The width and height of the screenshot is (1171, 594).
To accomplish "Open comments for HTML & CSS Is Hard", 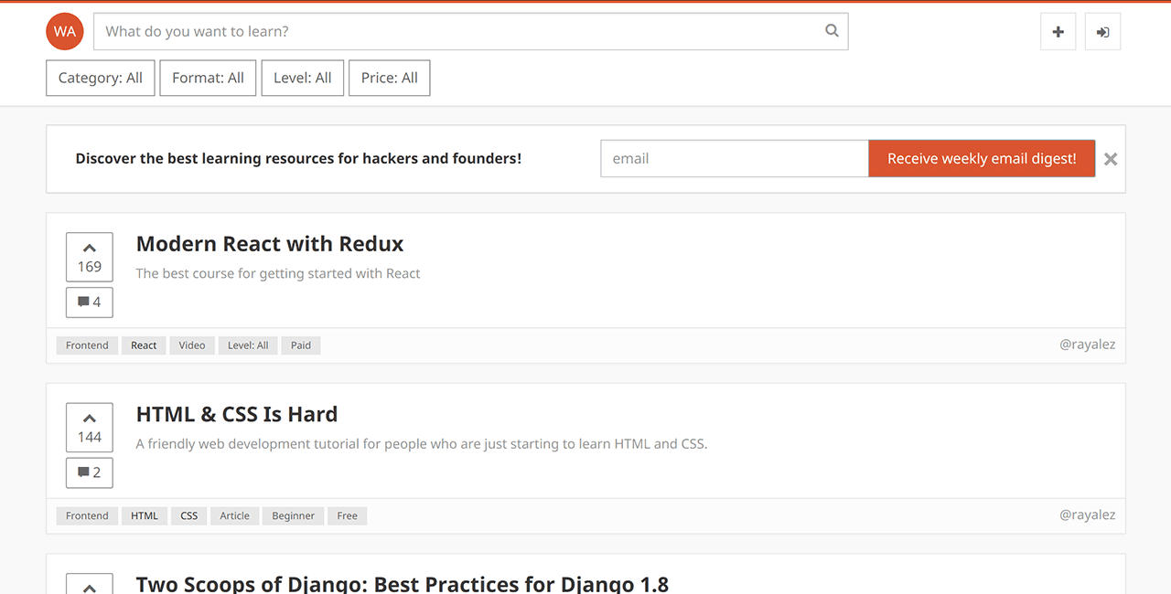I will [x=90, y=472].
